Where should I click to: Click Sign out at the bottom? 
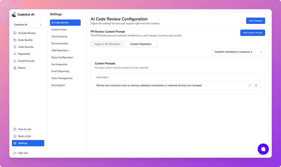pos(22,153)
